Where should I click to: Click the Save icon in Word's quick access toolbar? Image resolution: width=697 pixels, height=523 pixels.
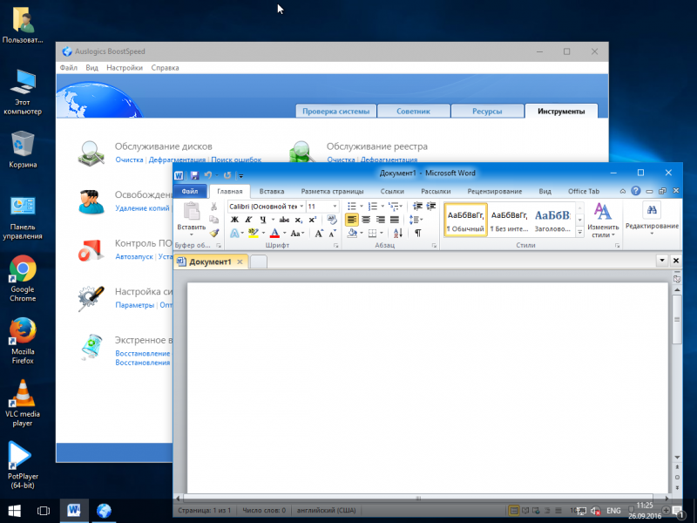coord(194,175)
